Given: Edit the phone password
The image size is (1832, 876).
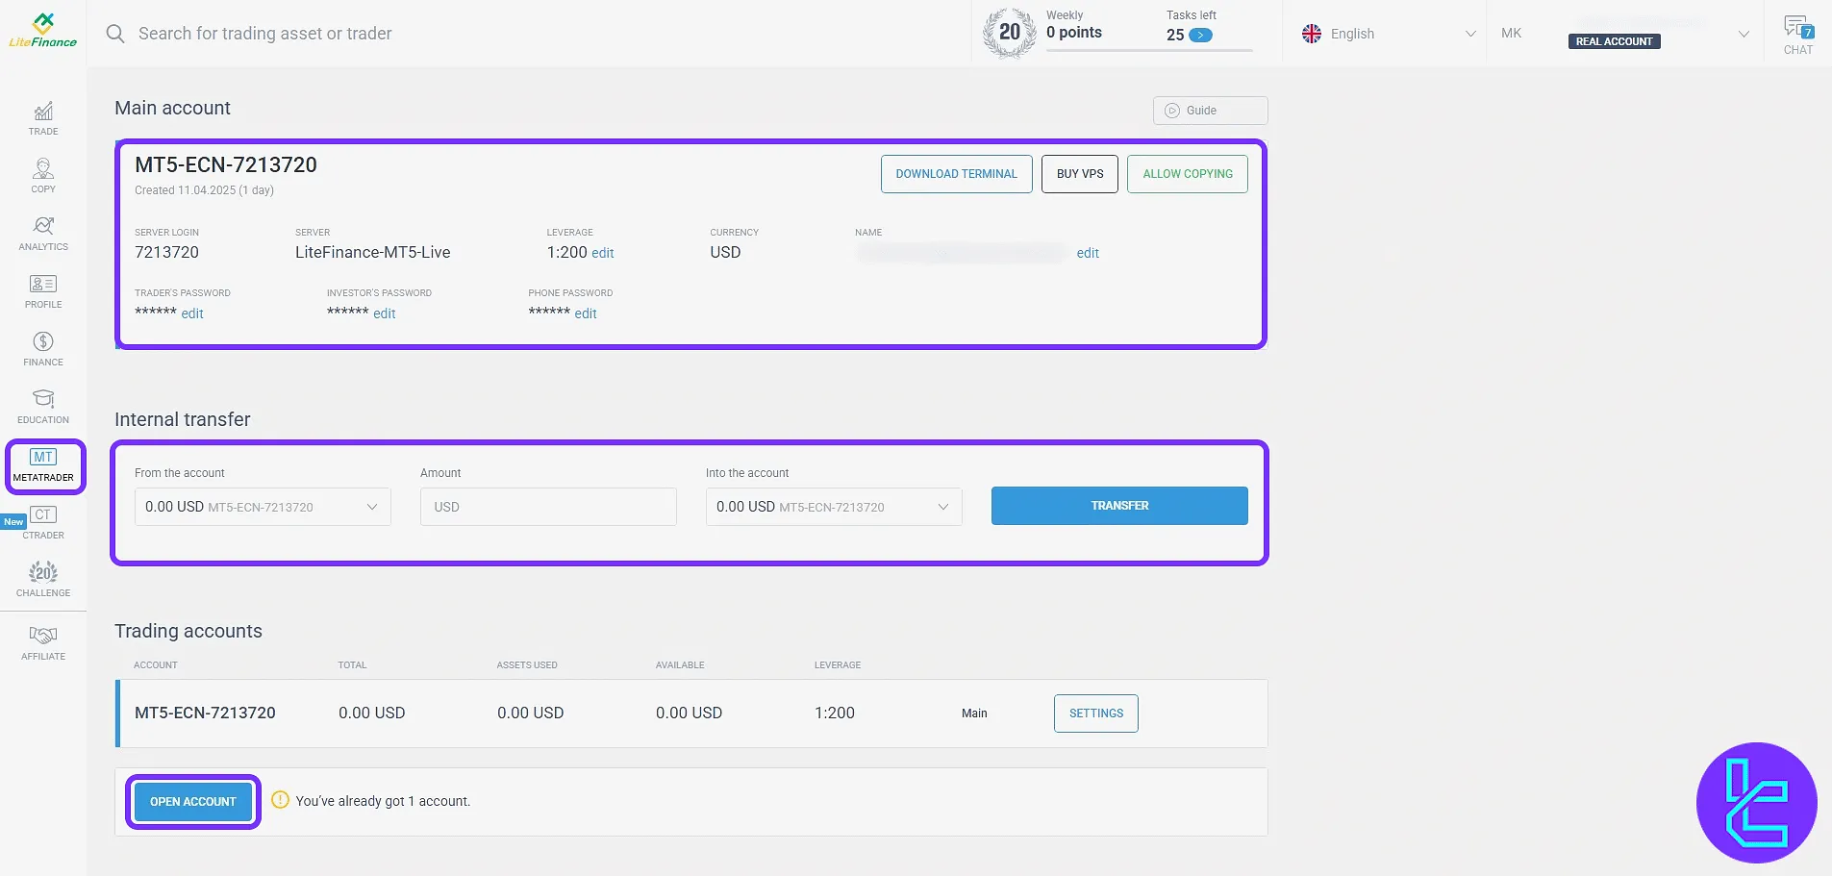Looking at the screenshot, I should (586, 313).
